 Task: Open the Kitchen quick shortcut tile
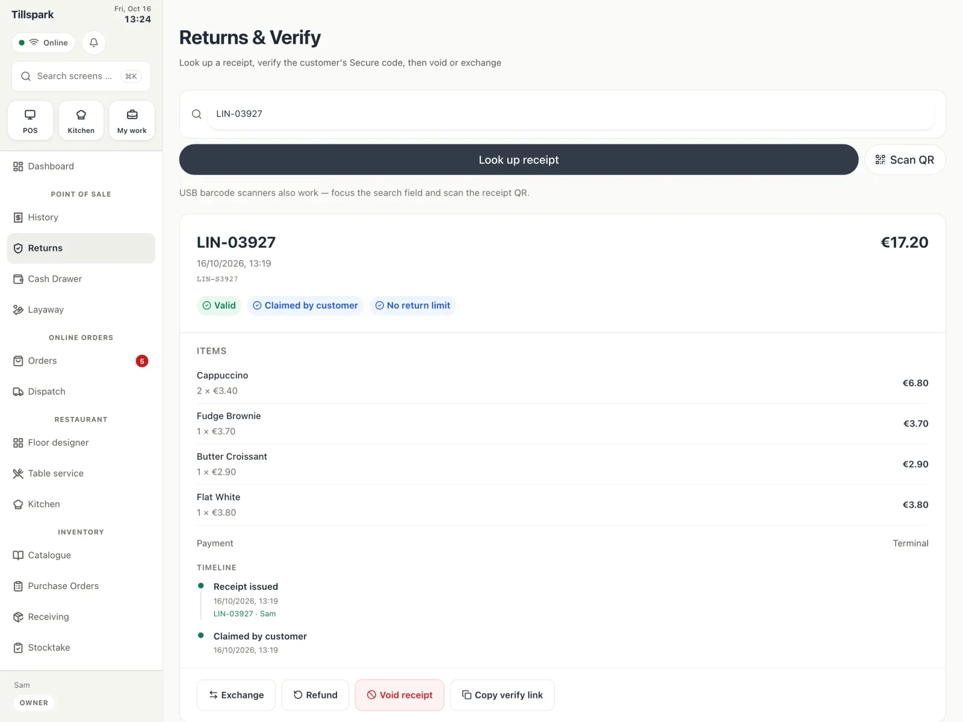[x=81, y=120]
